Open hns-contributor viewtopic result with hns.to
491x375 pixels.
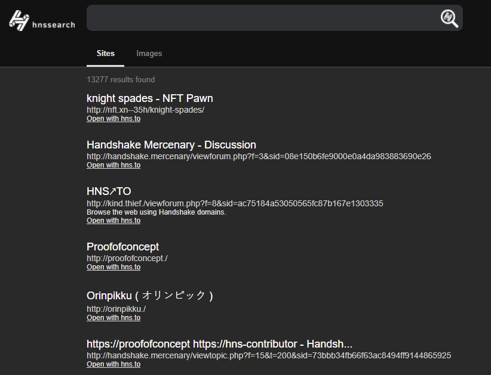click(113, 364)
